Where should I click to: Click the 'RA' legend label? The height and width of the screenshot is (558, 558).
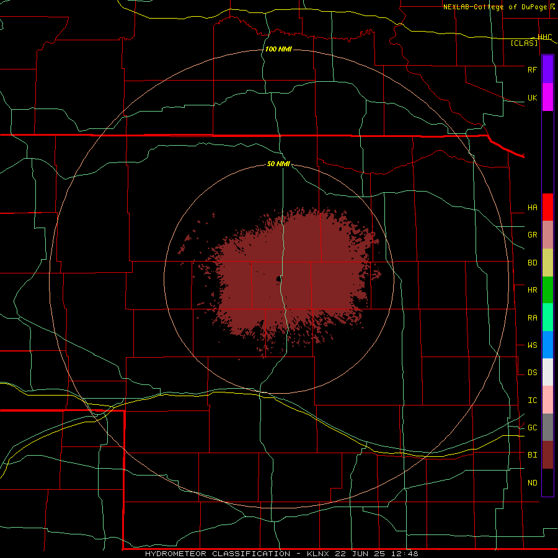coord(532,318)
